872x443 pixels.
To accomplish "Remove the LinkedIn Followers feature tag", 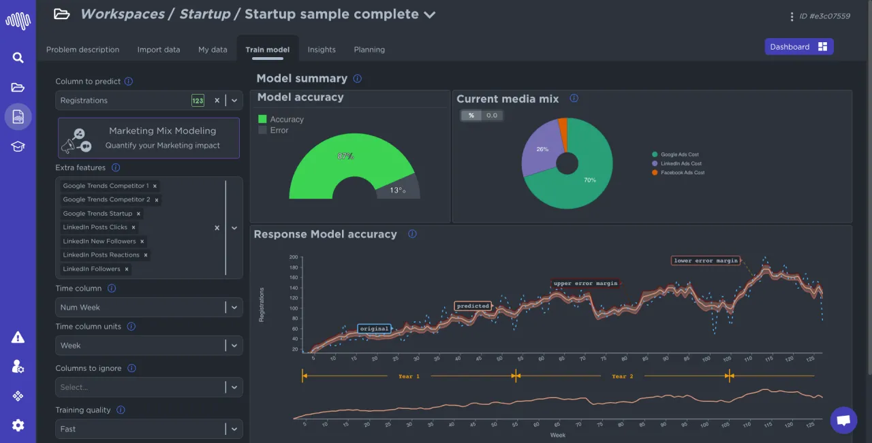I will coord(125,268).
